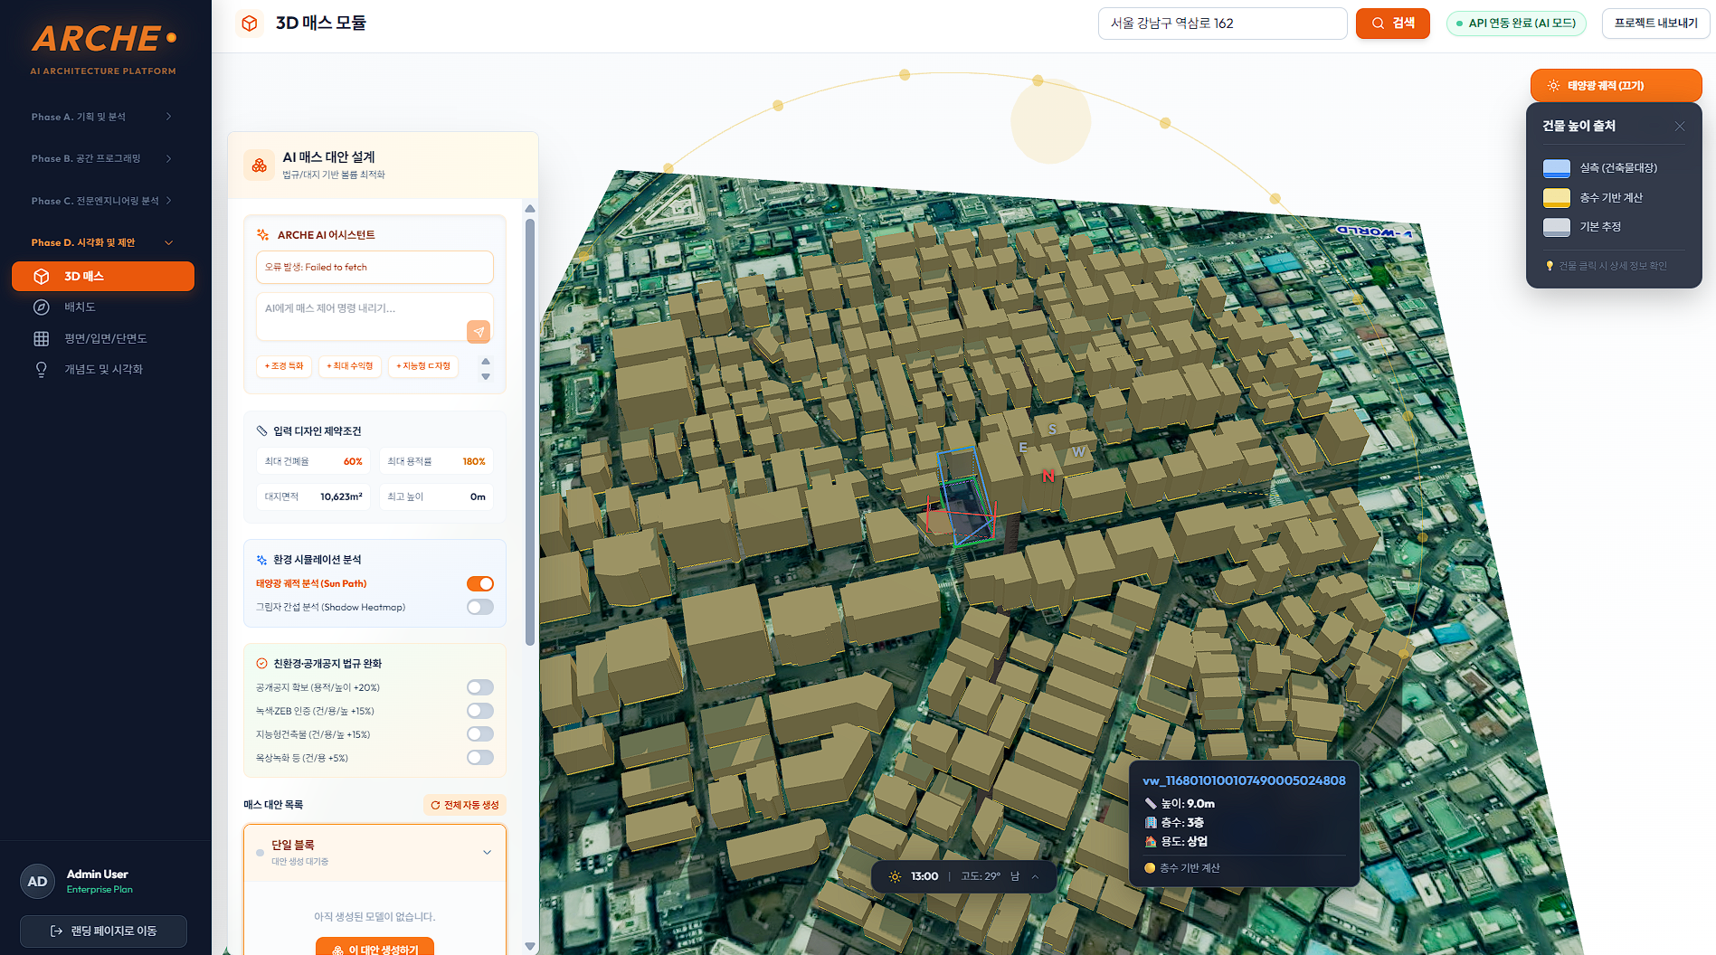The height and width of the screenshot is (955, 1716).
Task: Click the left panel vertical scrollbar thumb
Action: pos(530,432)
